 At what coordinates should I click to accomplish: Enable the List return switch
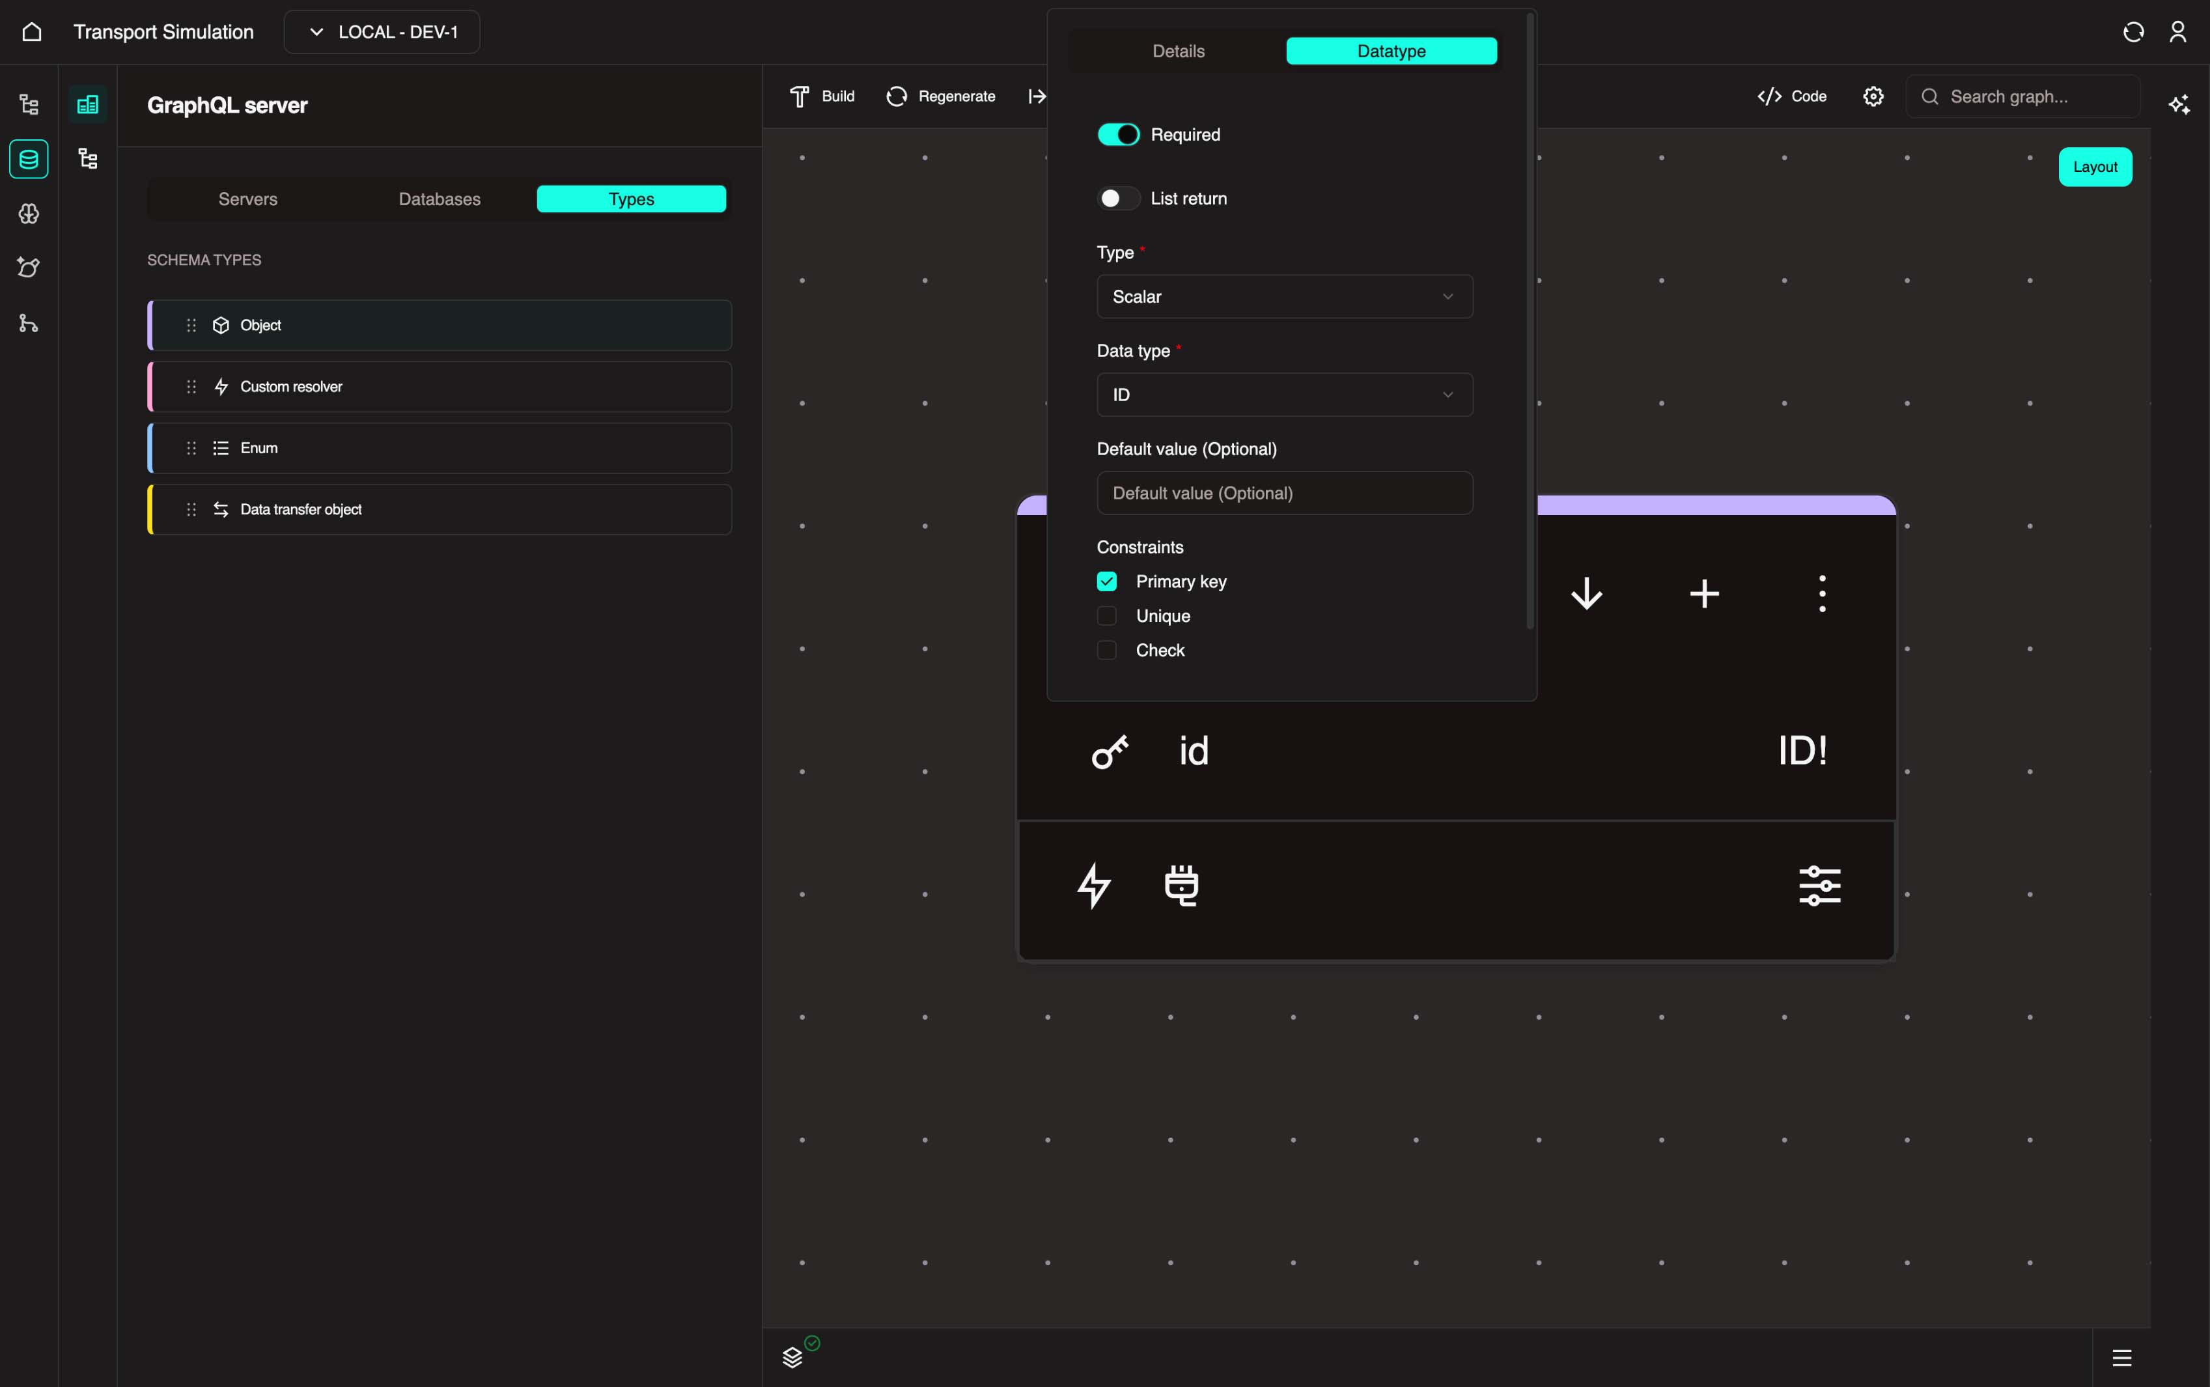coord(1119,198)
